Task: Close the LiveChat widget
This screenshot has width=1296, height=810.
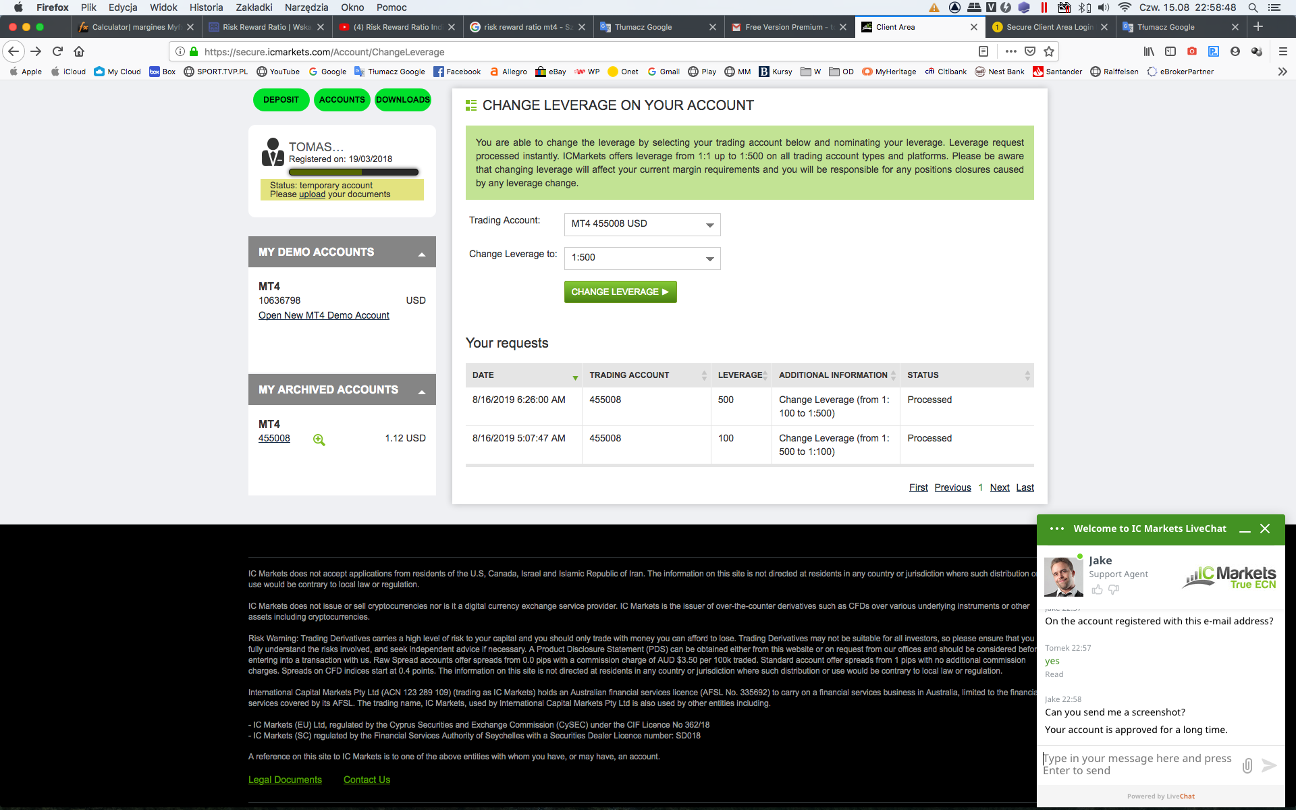Action: (x=1266, y=529)
